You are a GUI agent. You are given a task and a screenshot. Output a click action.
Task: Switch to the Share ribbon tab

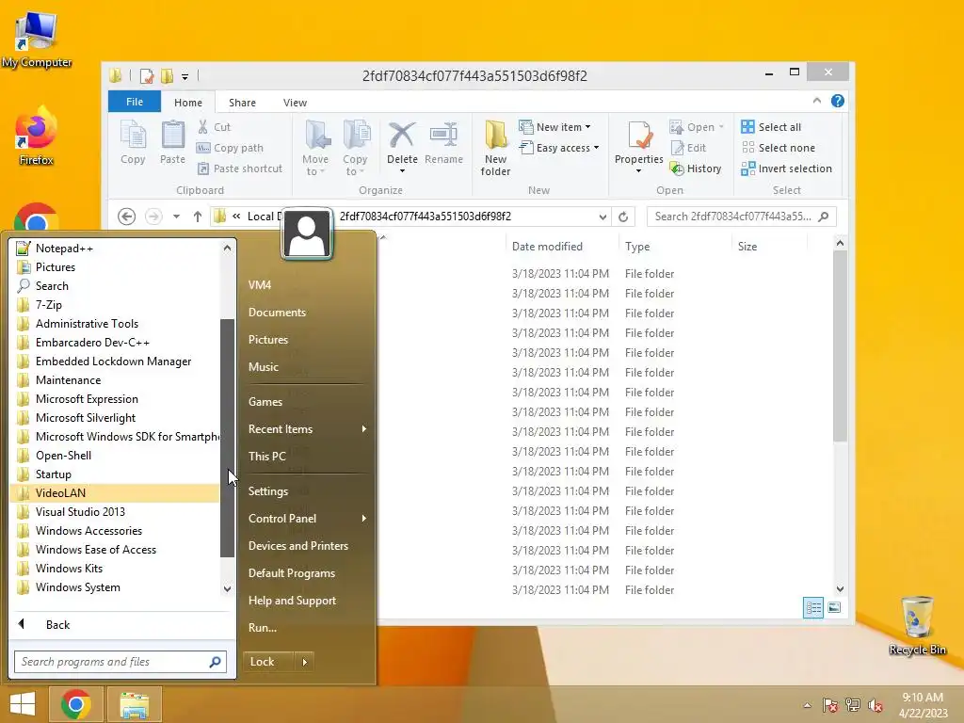pos(242,103)
